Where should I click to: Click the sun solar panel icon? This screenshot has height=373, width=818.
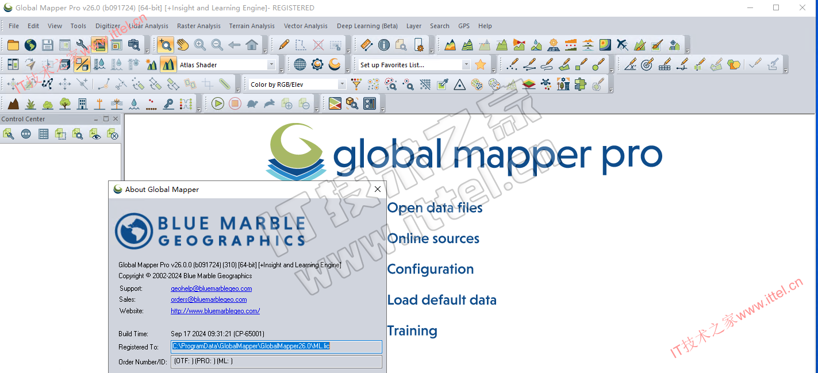click(x=554, y=45)
